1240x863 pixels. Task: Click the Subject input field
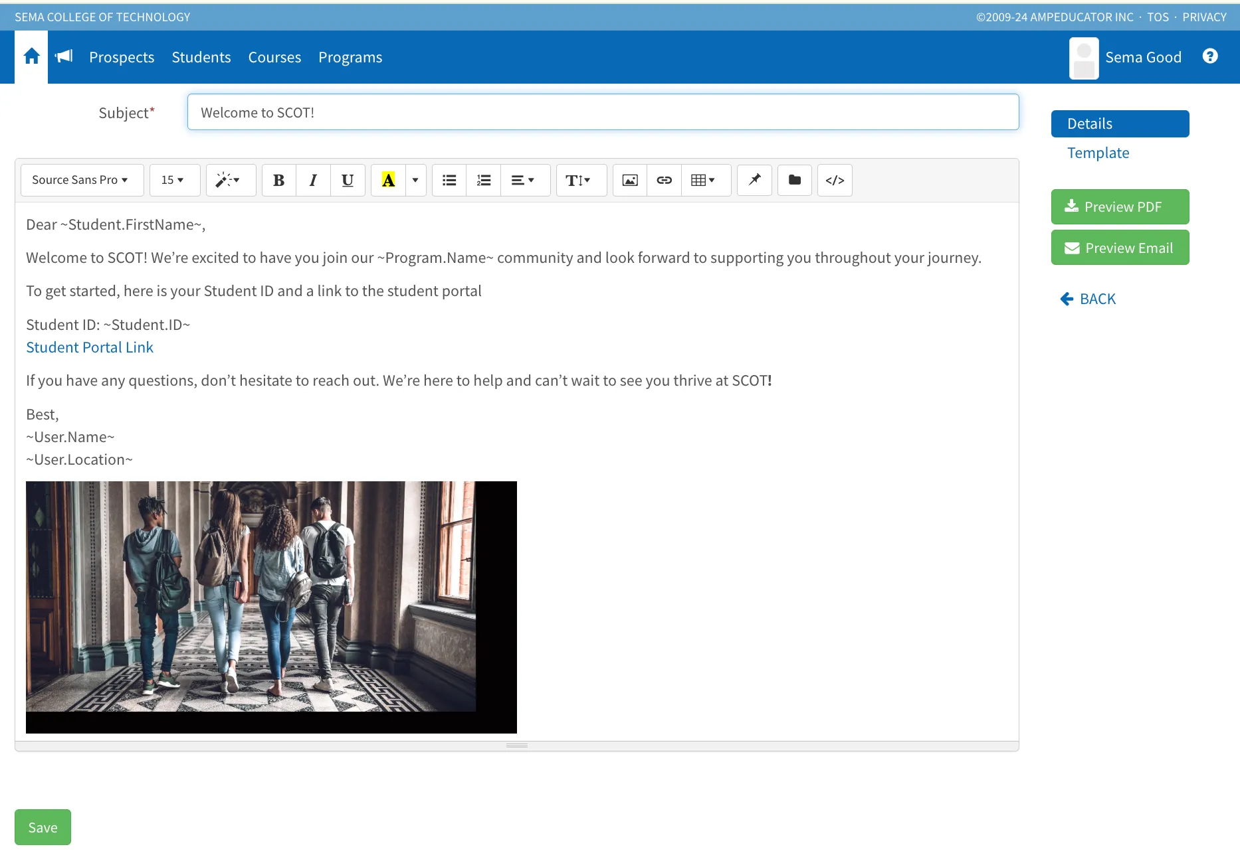pyautogui.click(x=603, y=112)
